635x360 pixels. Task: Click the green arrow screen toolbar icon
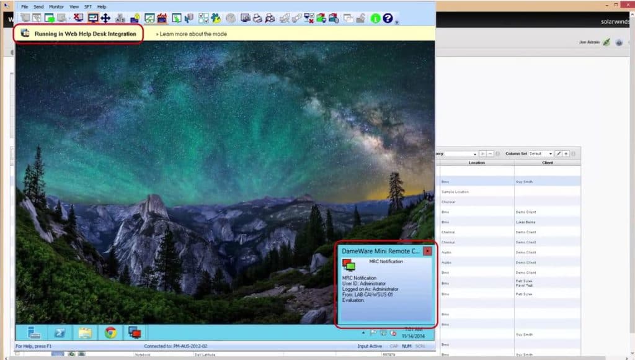(x=177, y=18)
